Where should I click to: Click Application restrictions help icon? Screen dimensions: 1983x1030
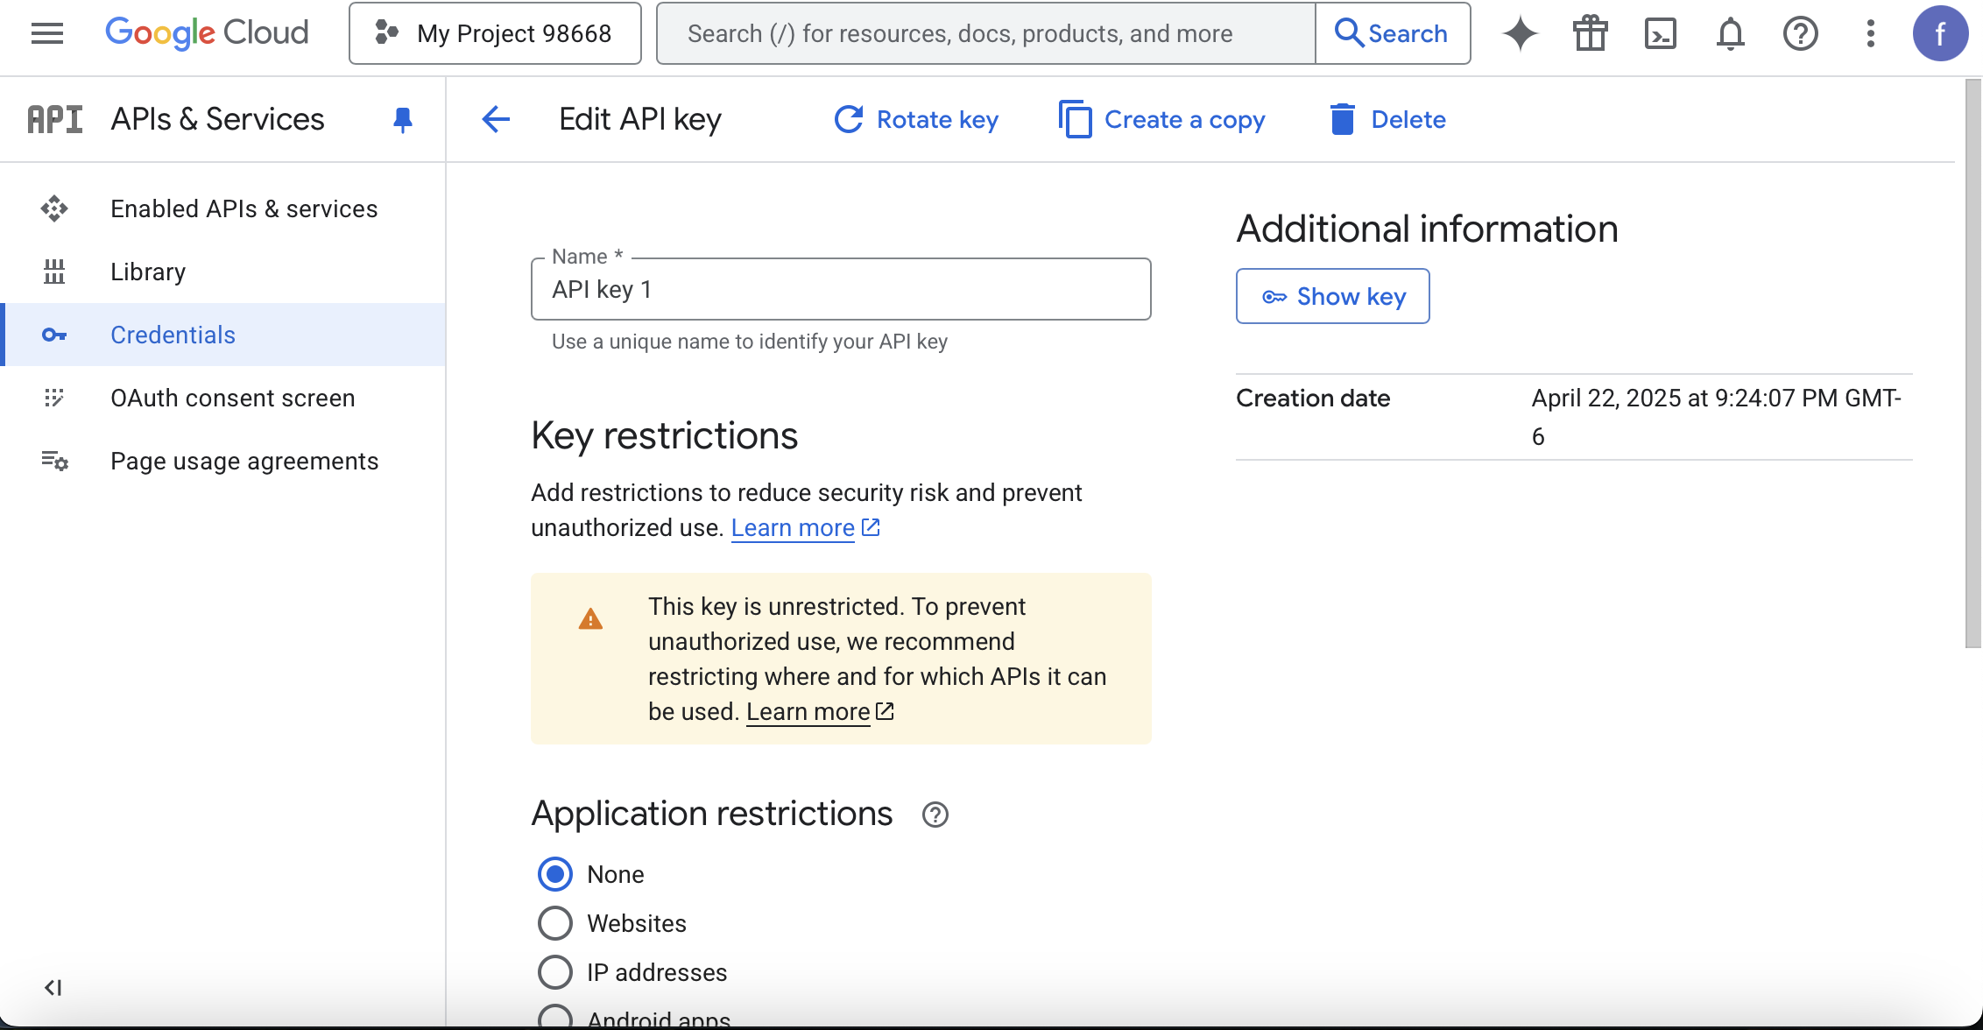pyautogui.click(x=935, y=815)
